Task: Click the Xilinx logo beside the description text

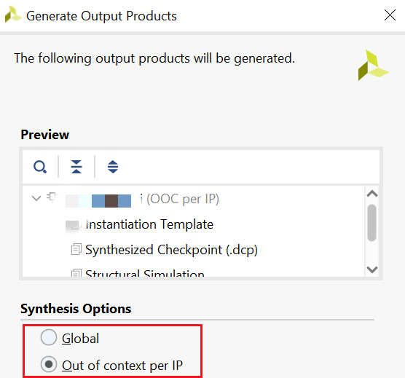Action: tap(373, 65)
